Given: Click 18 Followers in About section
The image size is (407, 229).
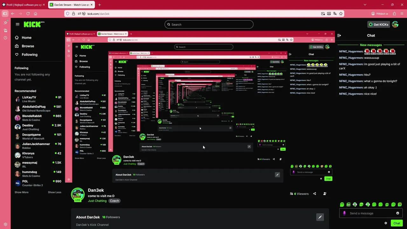Looking at the screenshot, I should coord(111,217).
